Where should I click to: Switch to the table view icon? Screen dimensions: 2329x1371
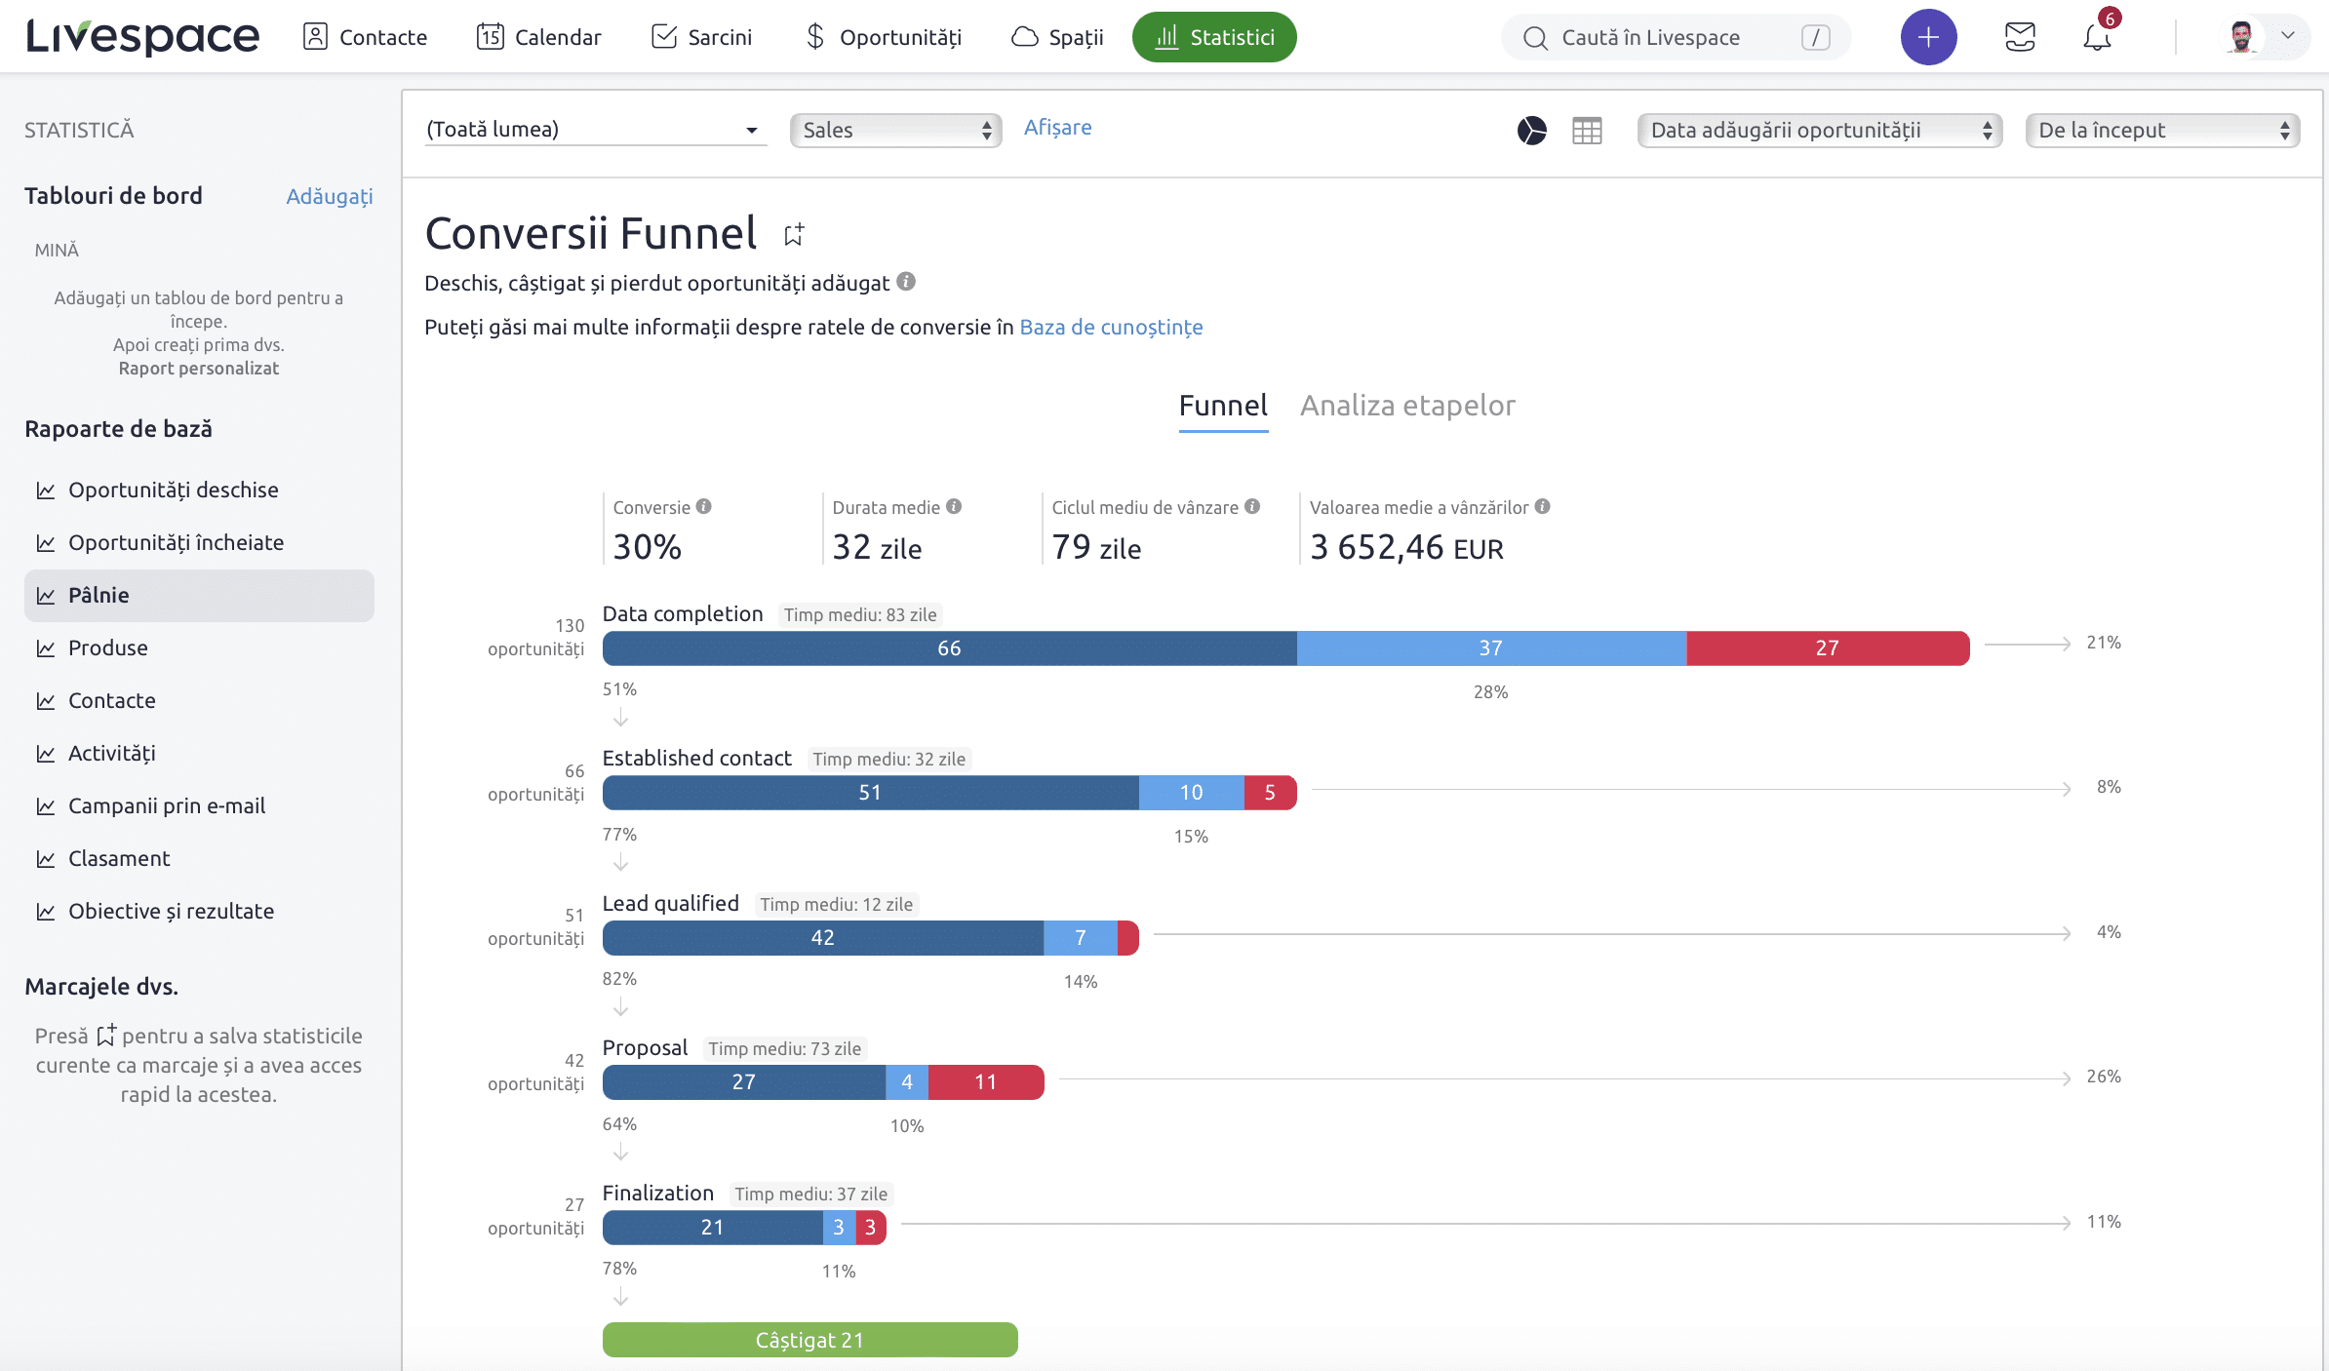click(1587, 130)
